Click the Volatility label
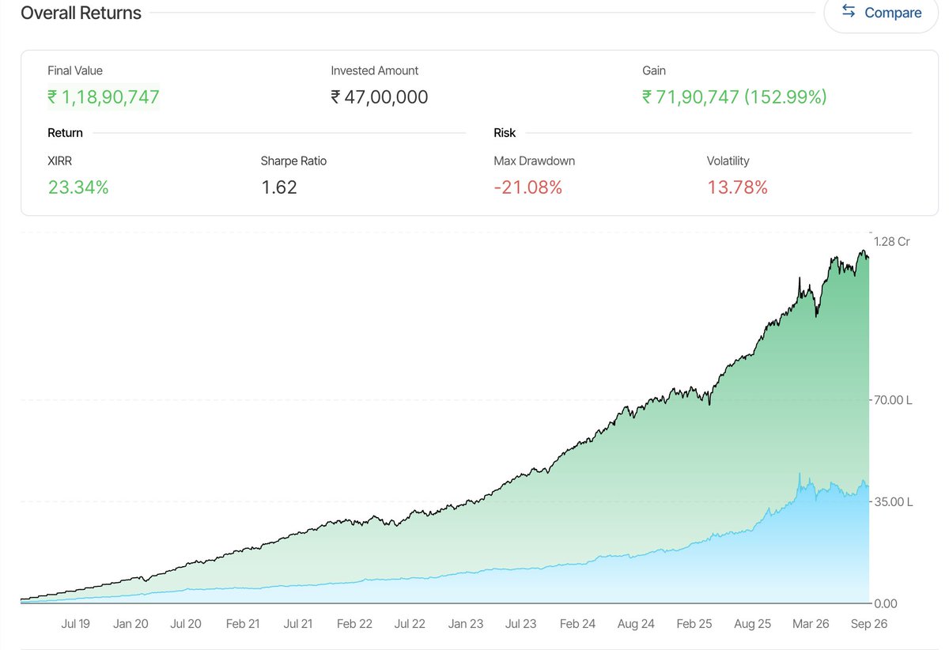The height and width of the screenshot is (650, 949). click(x=728, y=161)
